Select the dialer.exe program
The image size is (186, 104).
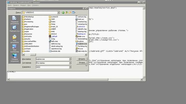coord(80,36)
